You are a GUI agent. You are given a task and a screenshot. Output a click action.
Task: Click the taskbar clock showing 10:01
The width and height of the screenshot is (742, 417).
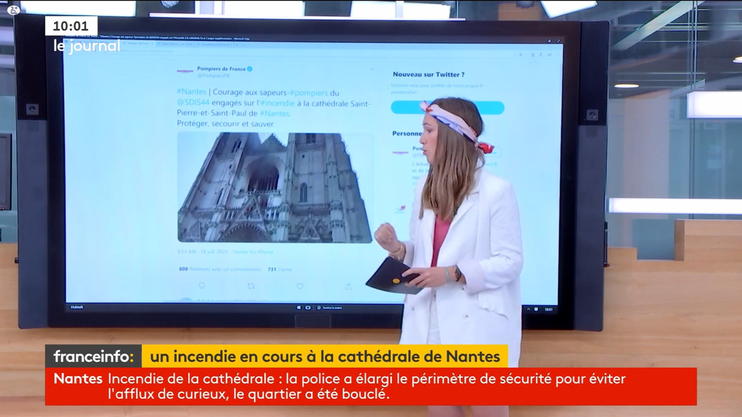coord(548,310)
